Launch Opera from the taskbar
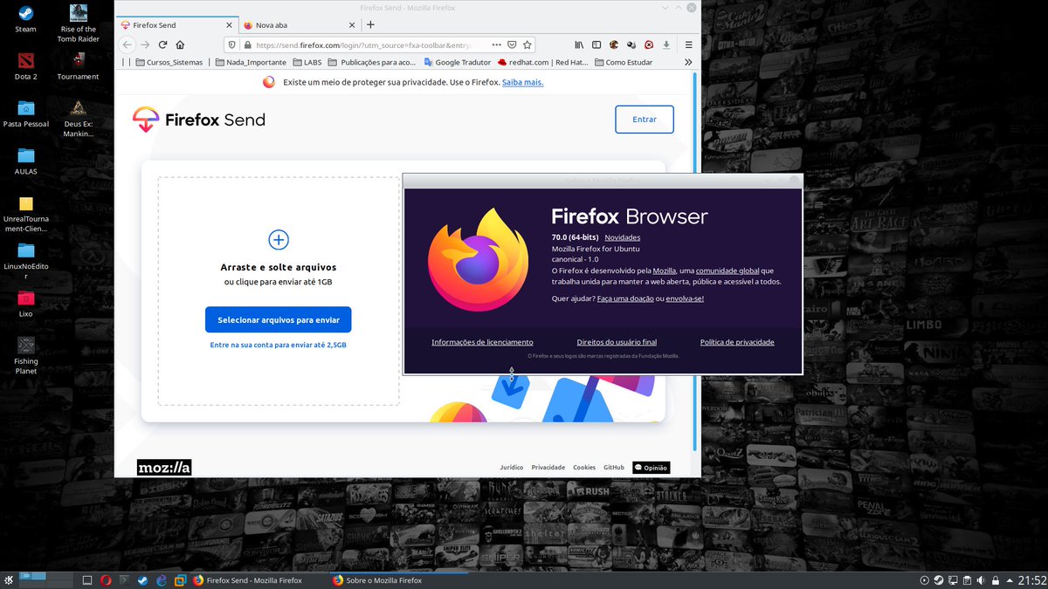This screenshot has width=1048, height=589. (106, 579)
